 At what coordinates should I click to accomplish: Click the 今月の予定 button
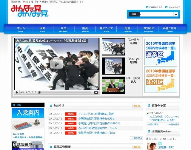153,124
